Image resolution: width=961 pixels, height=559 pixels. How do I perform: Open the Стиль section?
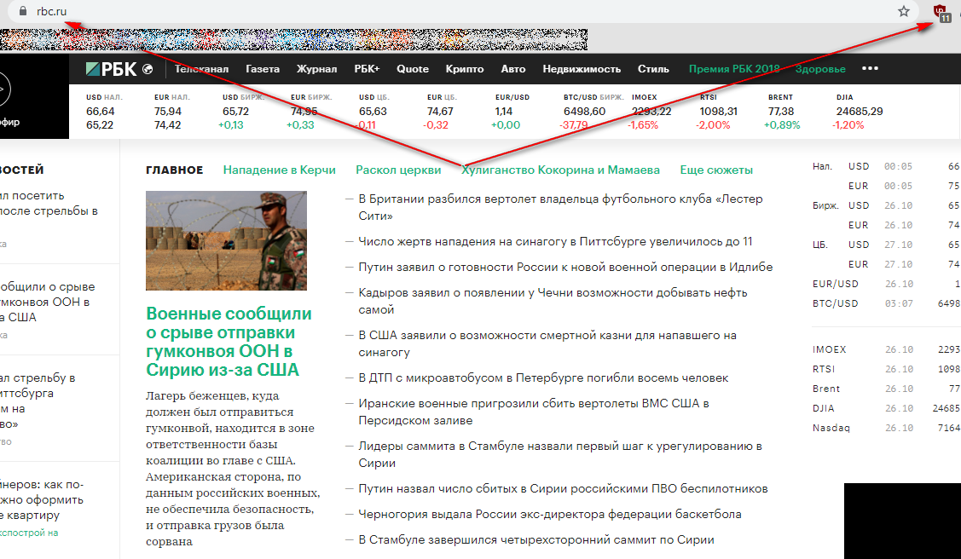coord(653,69)
